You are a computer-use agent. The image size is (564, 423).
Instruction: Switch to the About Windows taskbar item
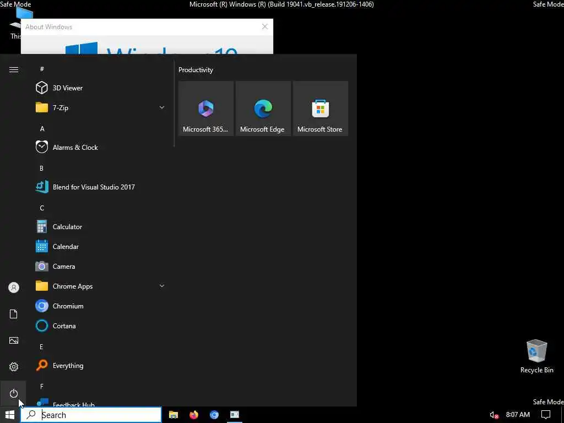[235, 415]
